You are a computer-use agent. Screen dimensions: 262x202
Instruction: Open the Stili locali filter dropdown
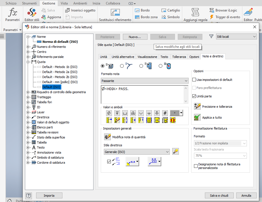(237, 37)
